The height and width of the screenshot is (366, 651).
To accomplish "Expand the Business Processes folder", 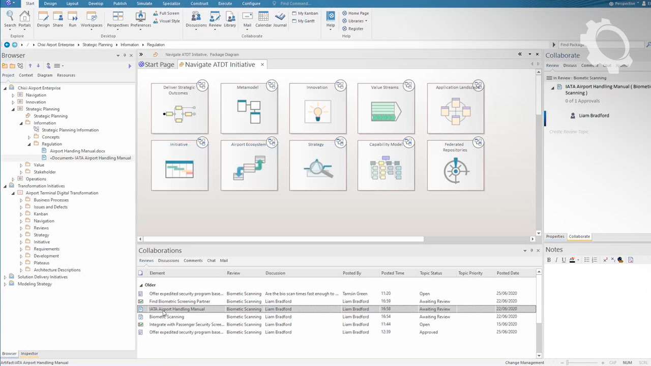I will click(21, 200).
